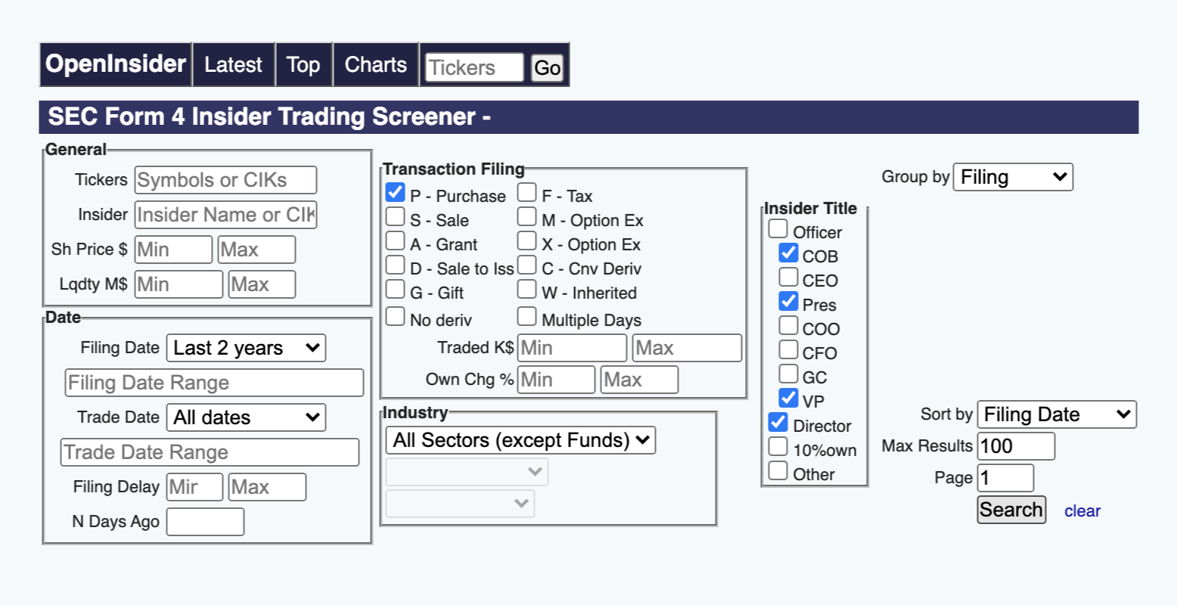
Task: Click the Own Chg % Max field
Action: point(639,380)
